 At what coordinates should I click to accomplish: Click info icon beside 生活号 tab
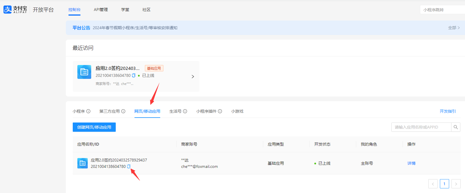(185, 111)
